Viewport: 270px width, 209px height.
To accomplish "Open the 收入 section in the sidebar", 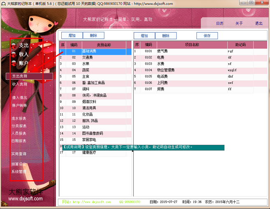I will coord(24,54).
